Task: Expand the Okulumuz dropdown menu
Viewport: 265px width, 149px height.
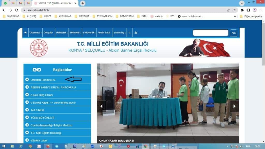Action: coord(35,33)
